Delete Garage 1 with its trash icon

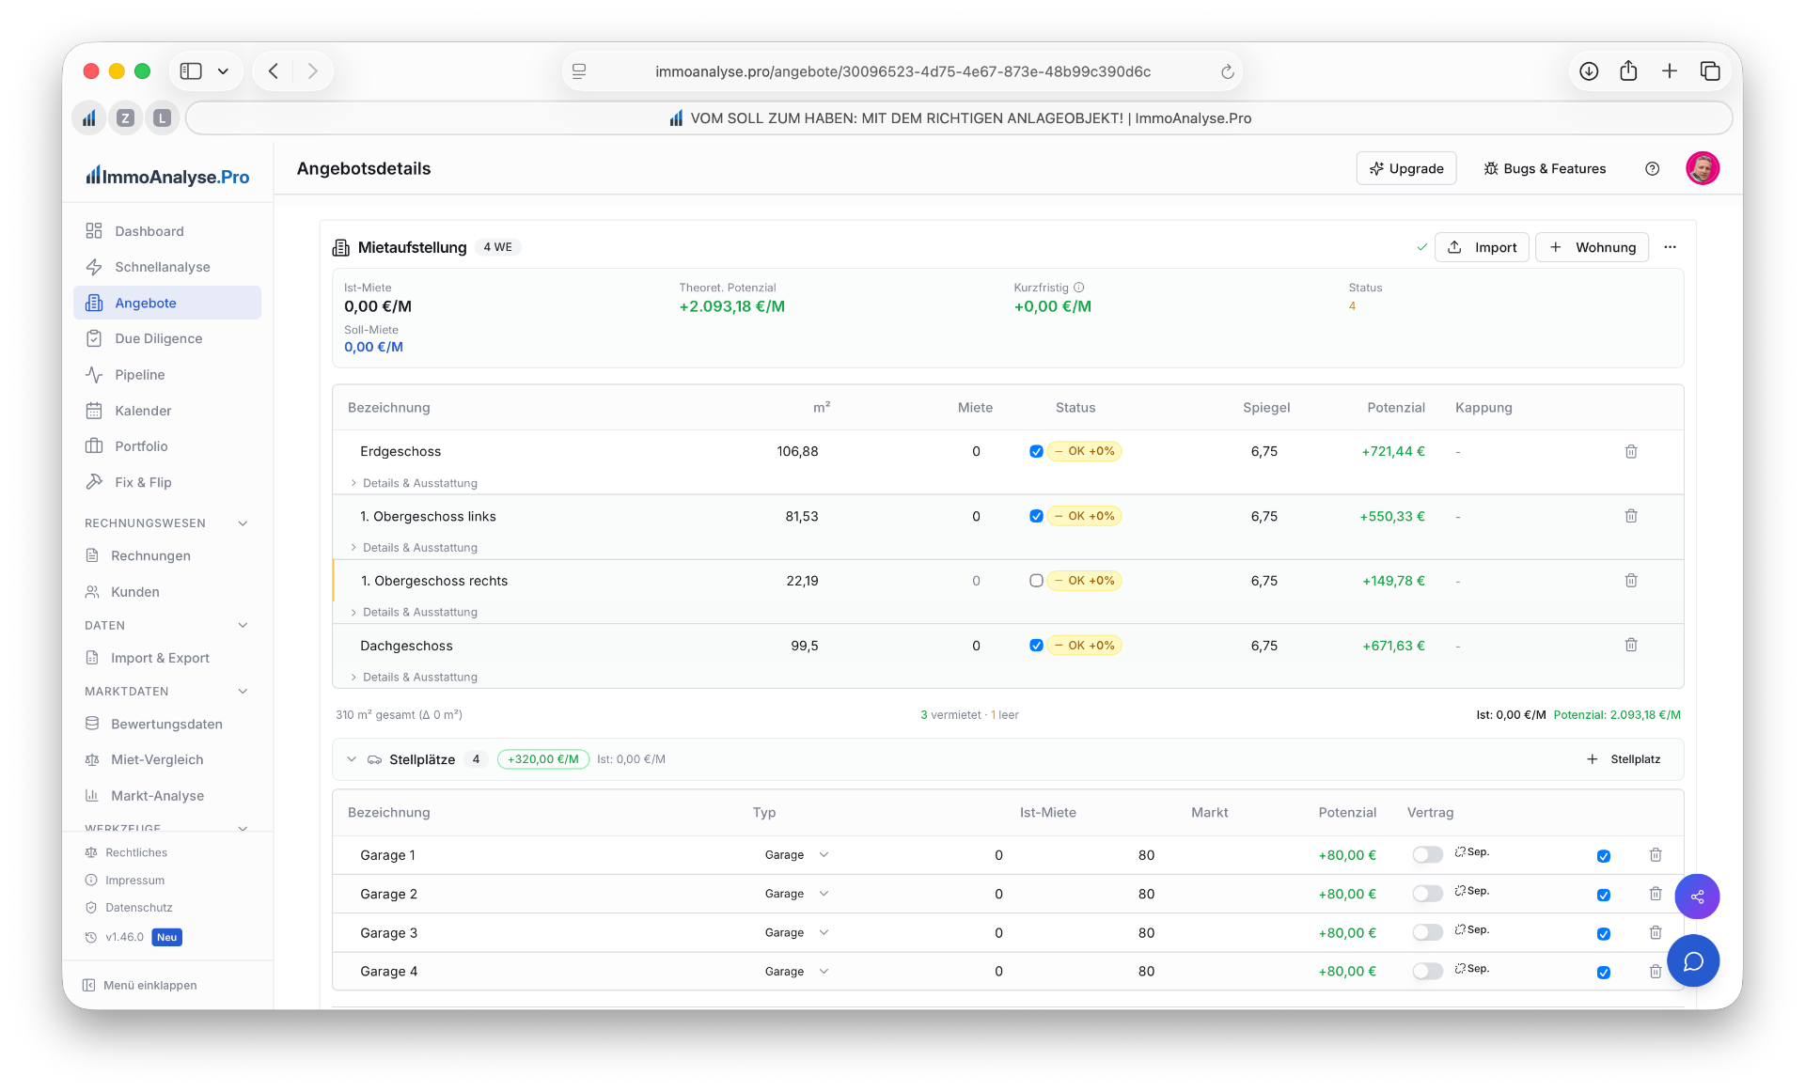coord(1656,854)
